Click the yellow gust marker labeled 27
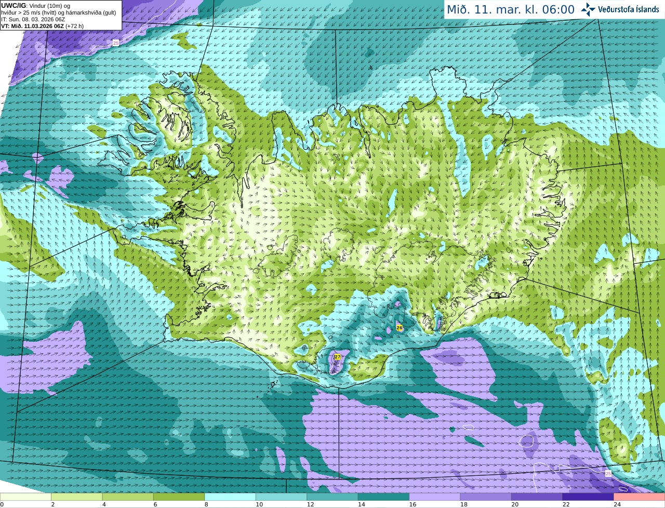 tap(337, 357)
